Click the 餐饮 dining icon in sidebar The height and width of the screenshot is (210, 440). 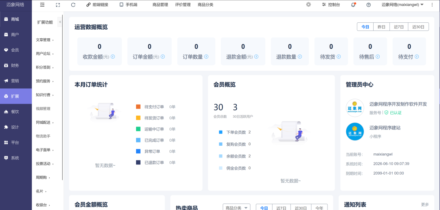[x=6, y=112]
